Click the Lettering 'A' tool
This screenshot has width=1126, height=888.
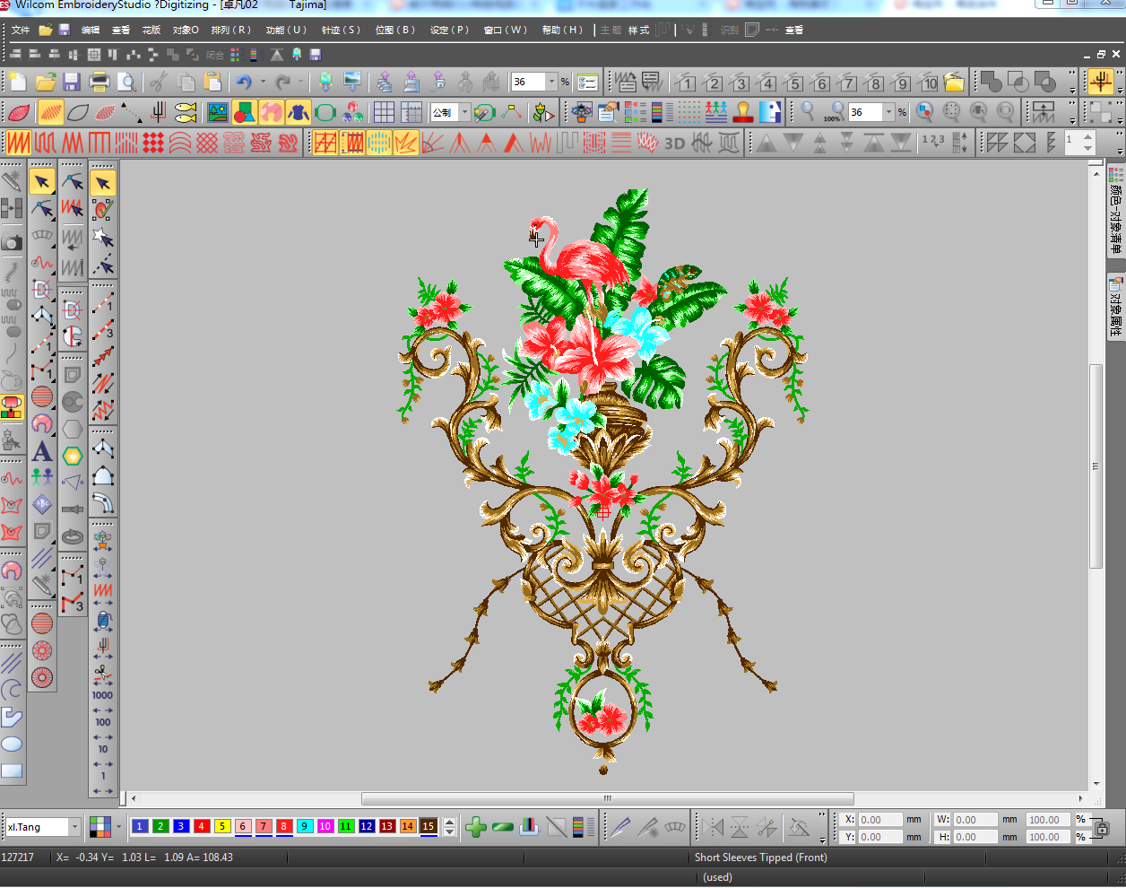tap(42, 451)
